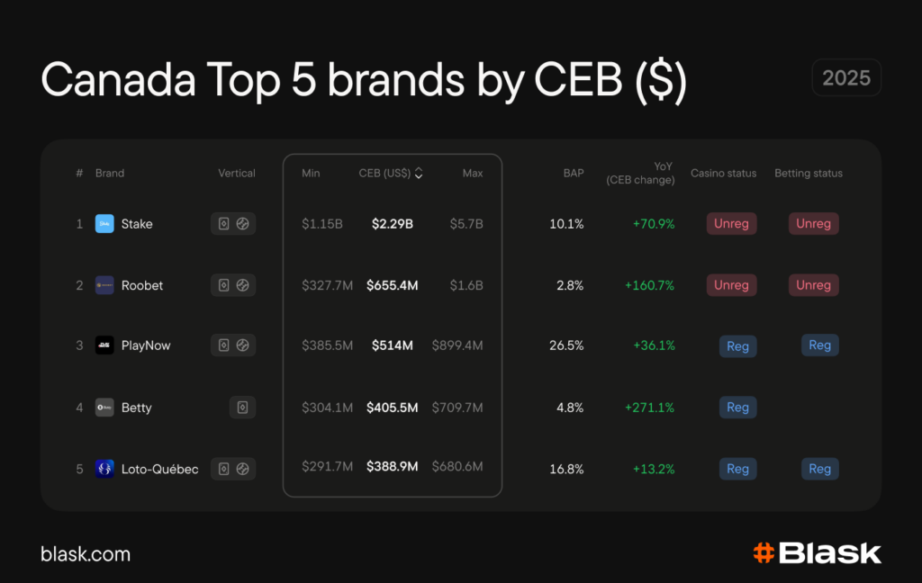Click the Stake brand logo
Image resolution: width=922 pixels, height=583 pixels.
coord(104,224)
